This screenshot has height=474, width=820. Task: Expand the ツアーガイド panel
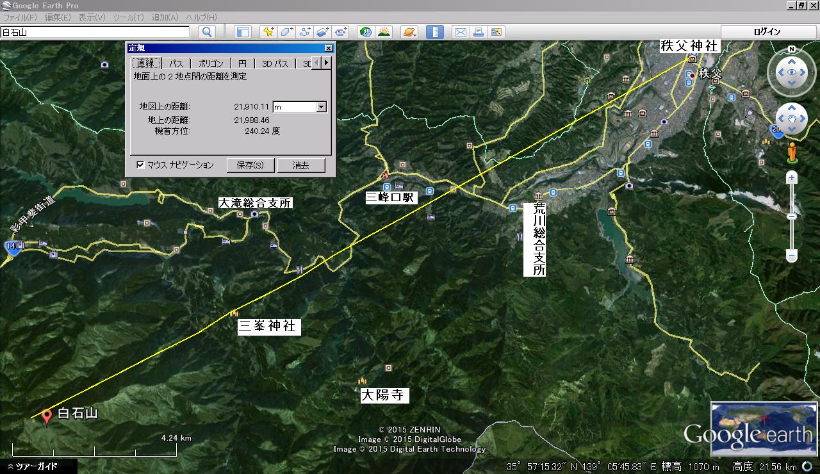[x=32, y=466]
